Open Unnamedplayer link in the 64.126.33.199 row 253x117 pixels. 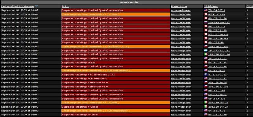click(x=181, y=114)
